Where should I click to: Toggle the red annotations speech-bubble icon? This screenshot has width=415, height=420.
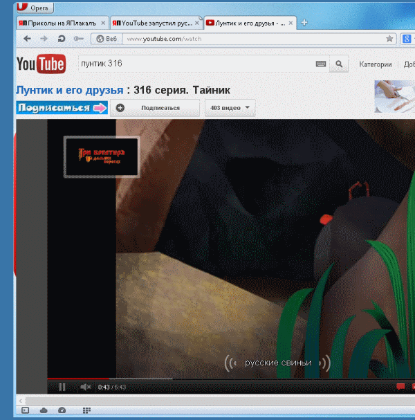400,386
